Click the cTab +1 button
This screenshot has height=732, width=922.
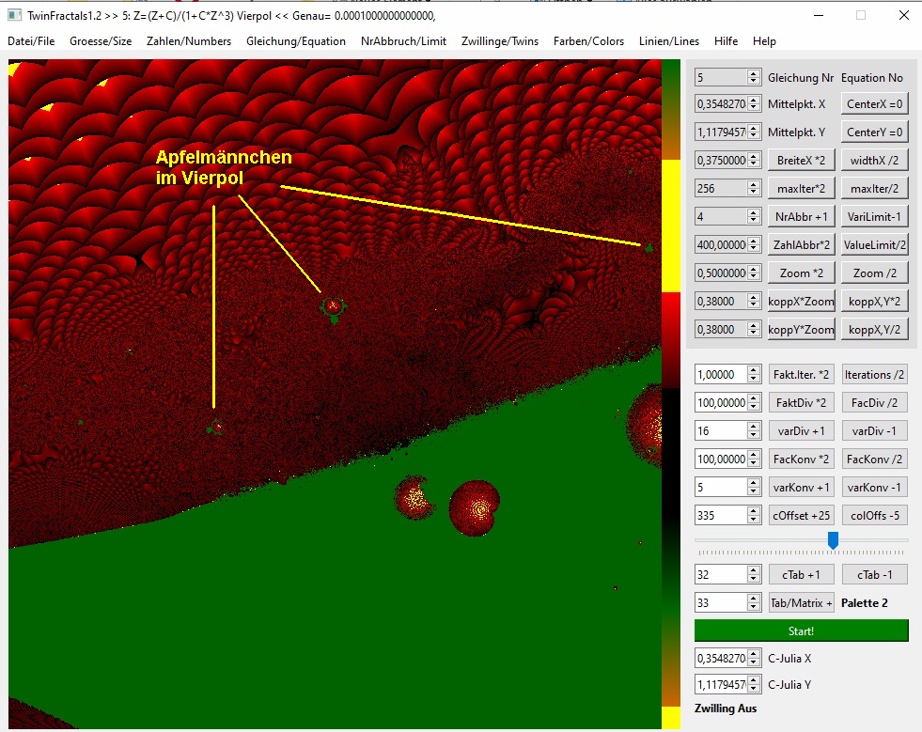(x=801, y=575)
